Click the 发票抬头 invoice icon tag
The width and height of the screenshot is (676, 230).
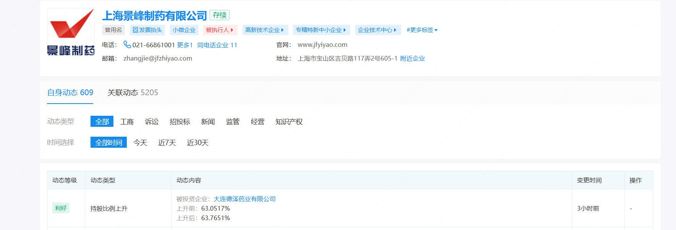point(147,30)
